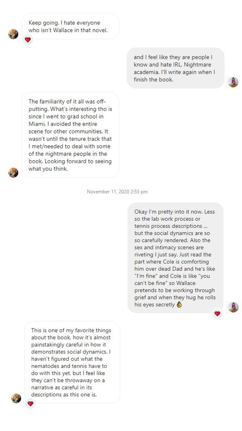Select the "painstakingly careful" message bubble
242x431 pixels.
pos(72,362)
